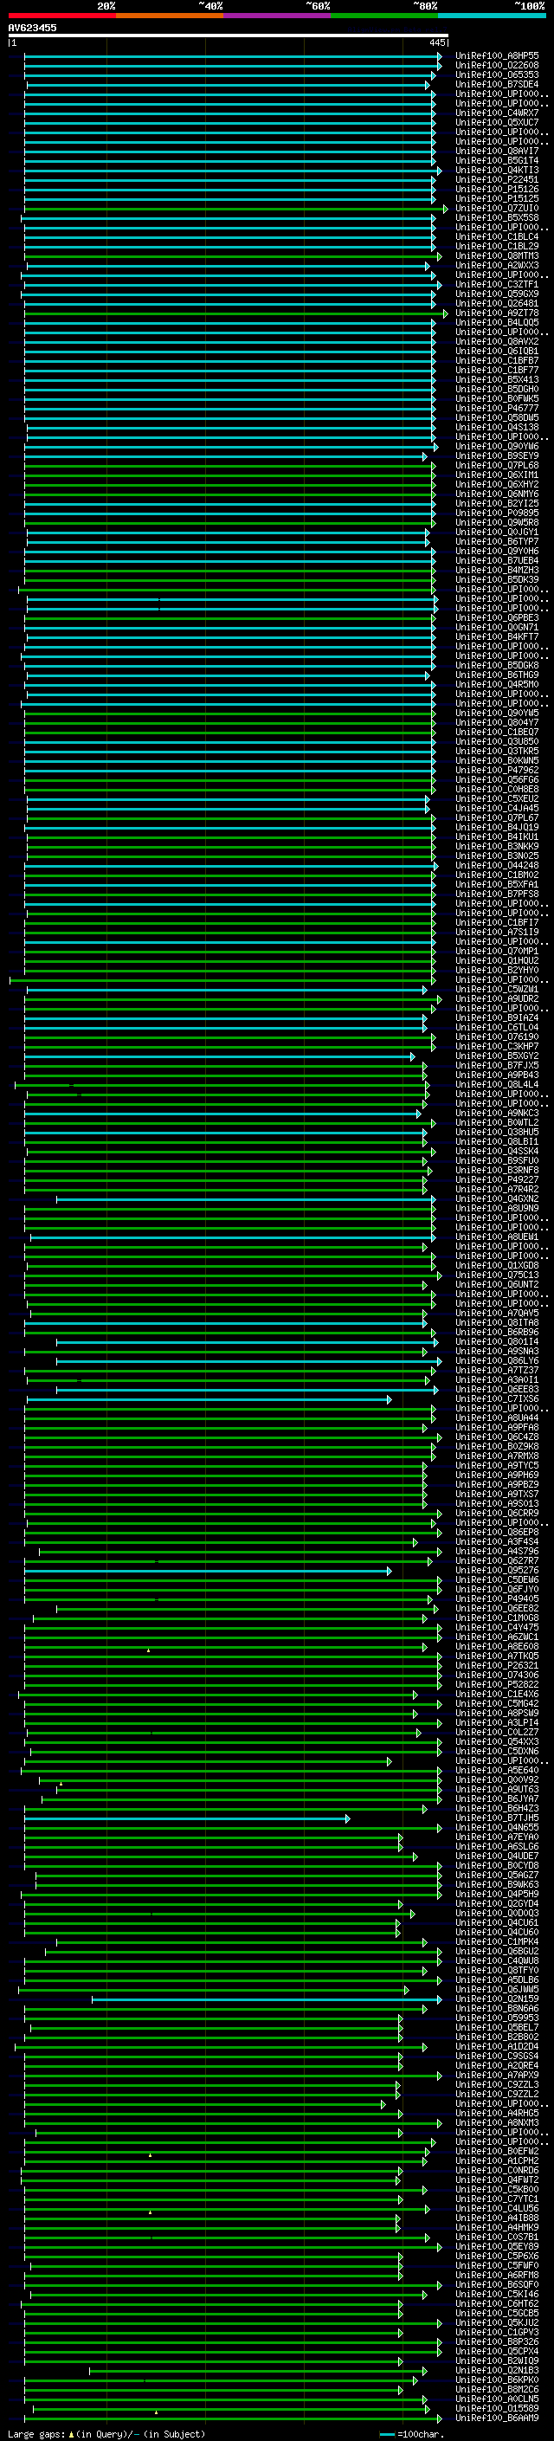Open hit UniRef100_O65353
Screen dimensions: 554x2441
497,74
